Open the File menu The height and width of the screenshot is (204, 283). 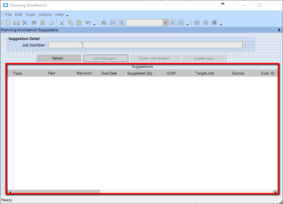coord(8,15)
